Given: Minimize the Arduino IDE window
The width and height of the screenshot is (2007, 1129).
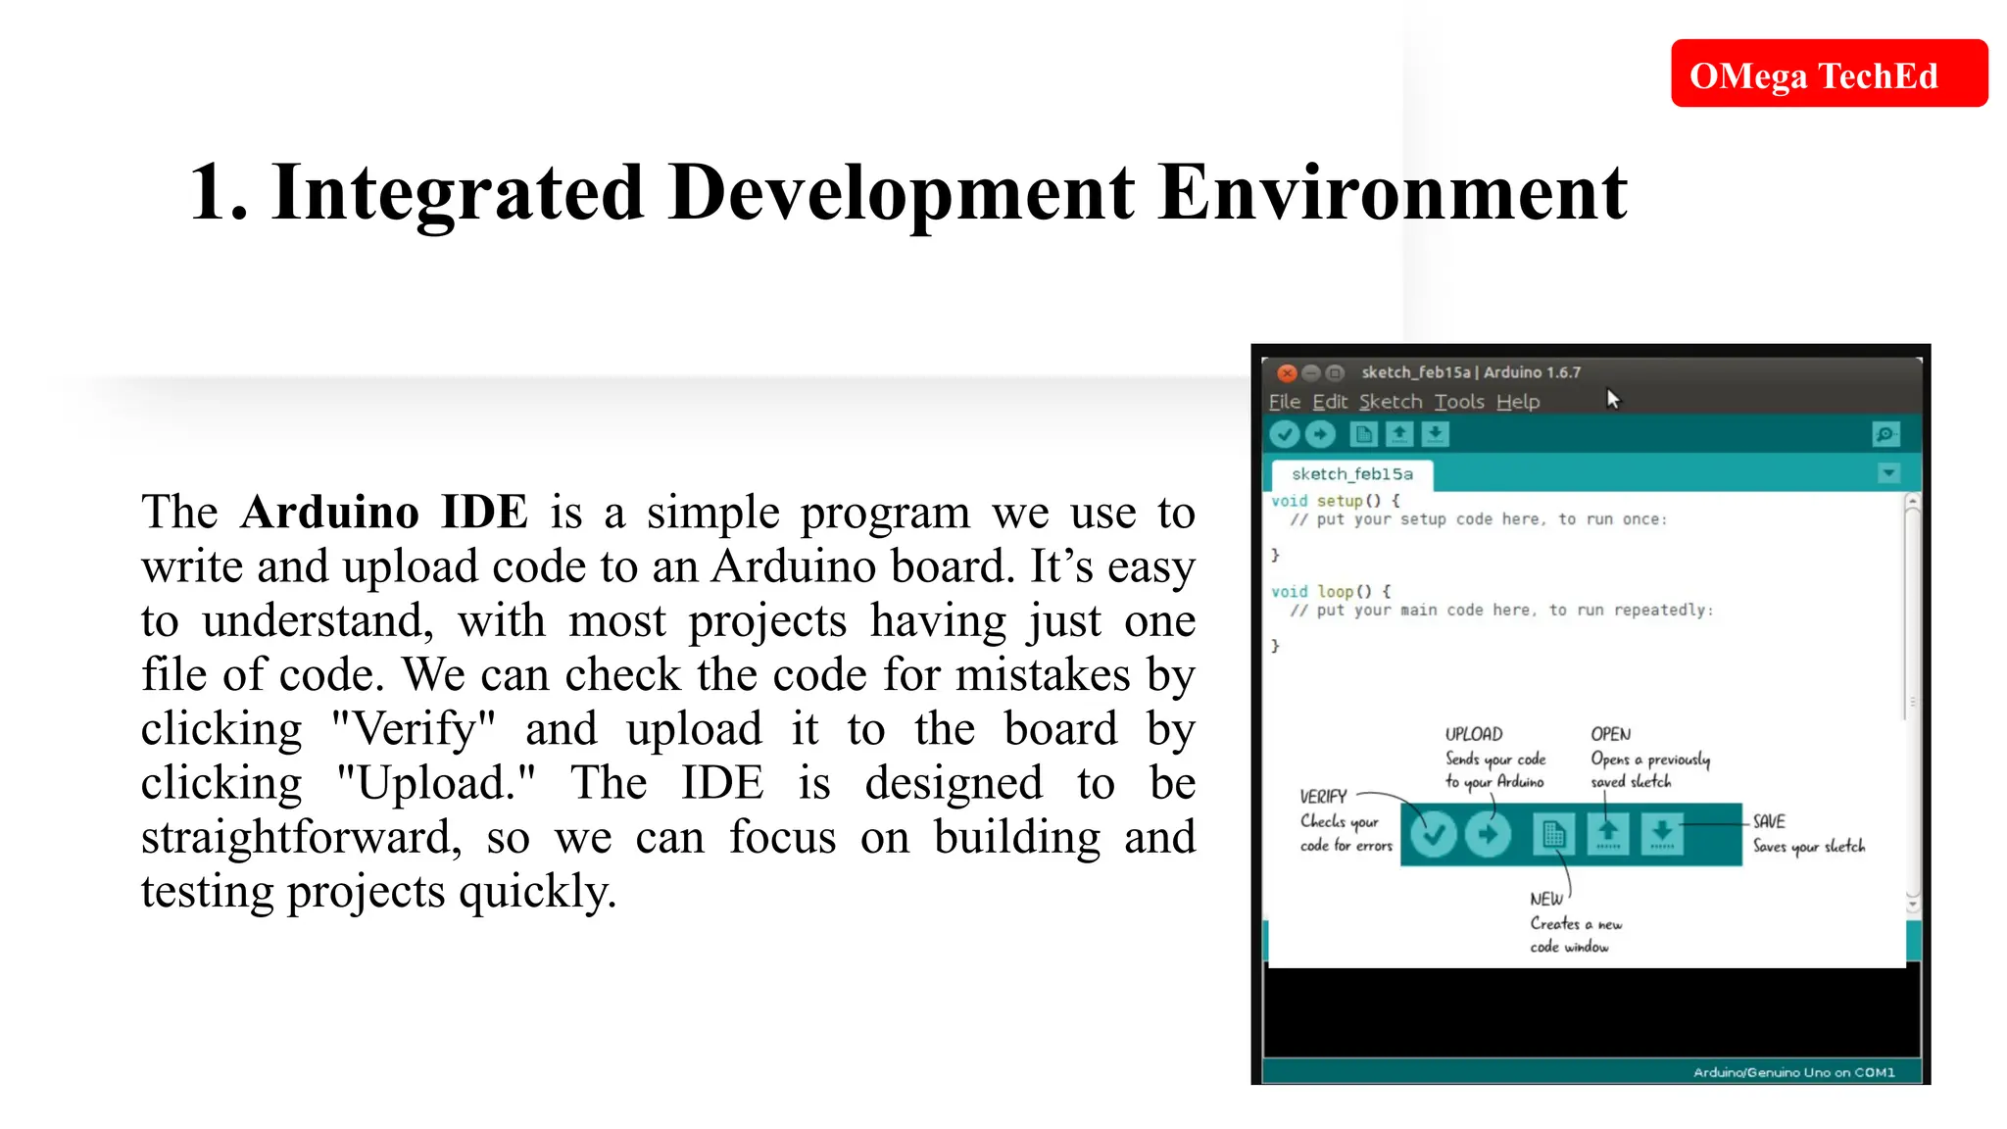Looking at the screenshot, I should pos(1311,373).
